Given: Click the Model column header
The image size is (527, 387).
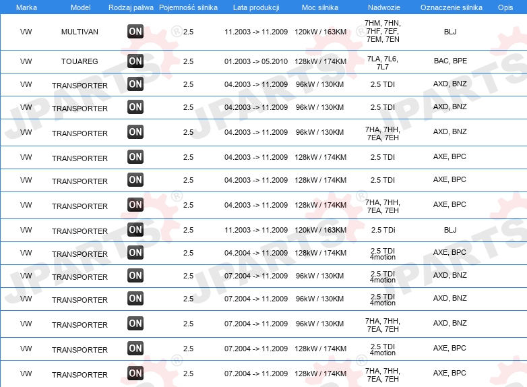Looking at the screenshot, I should (80, 7).
